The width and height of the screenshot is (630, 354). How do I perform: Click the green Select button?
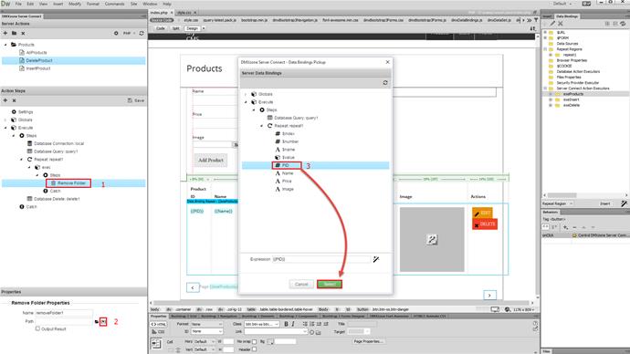(330, 284)
